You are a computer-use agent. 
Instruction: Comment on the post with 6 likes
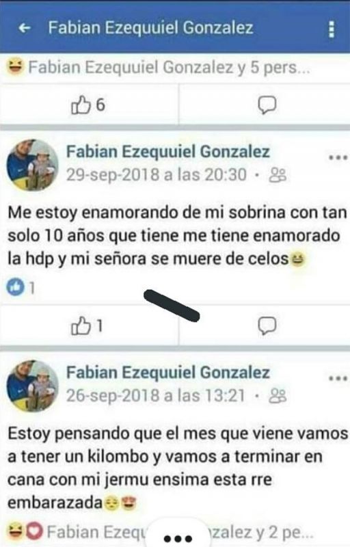pyautogui.click(x=267, y=105)
